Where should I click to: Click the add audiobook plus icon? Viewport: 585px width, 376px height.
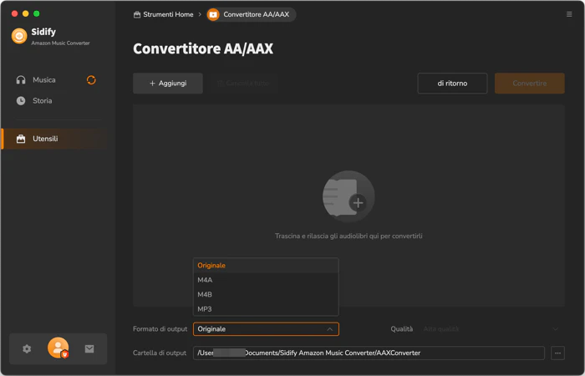coord(348,196)
